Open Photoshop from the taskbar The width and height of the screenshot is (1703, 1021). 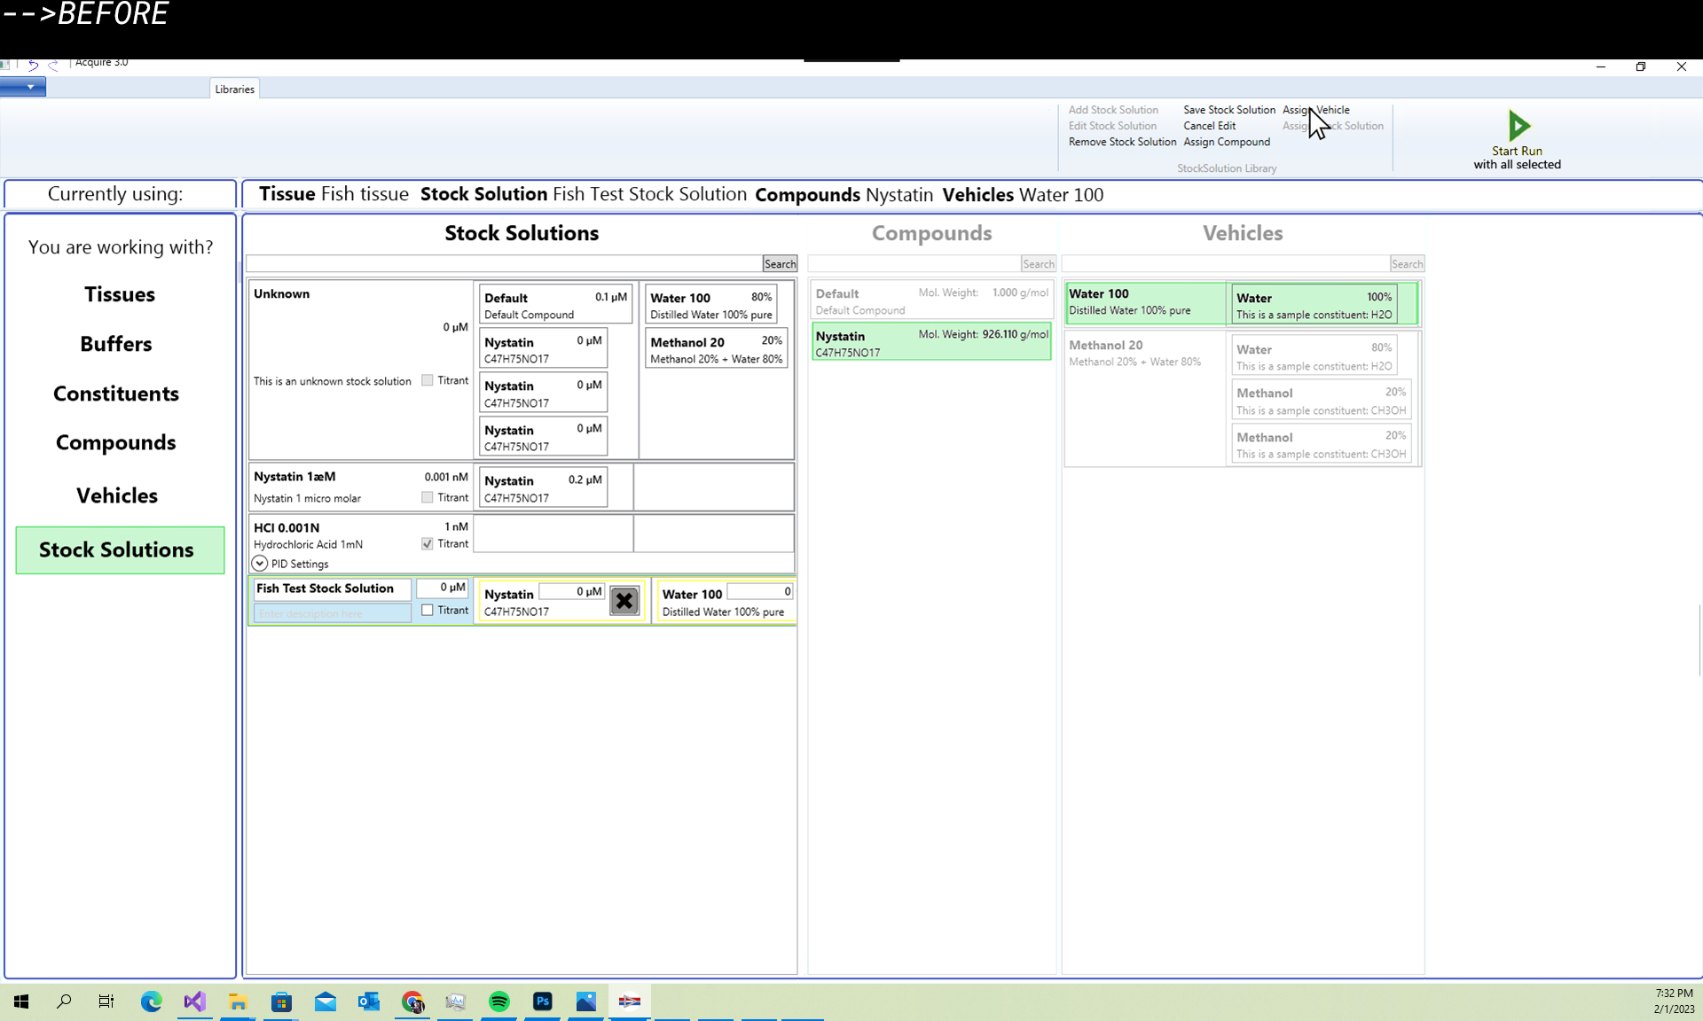pyautogui.click(x=543, y=1002)
